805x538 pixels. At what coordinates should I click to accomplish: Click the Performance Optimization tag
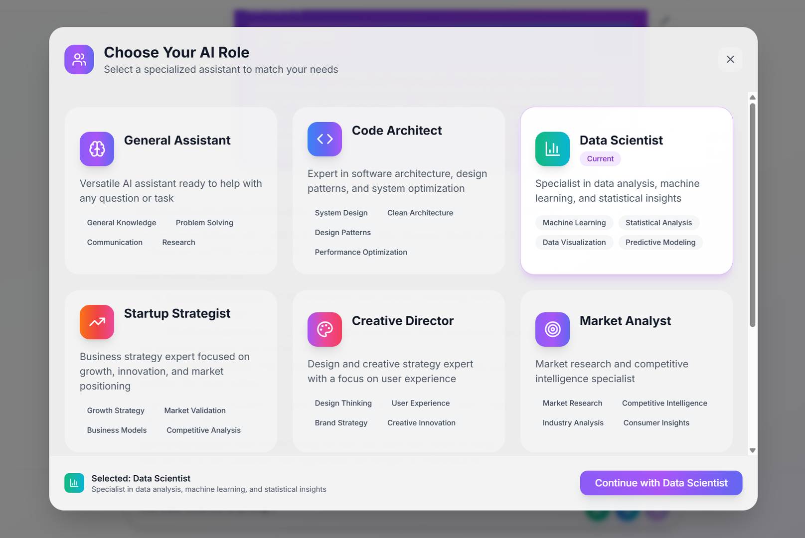(361, 252)
